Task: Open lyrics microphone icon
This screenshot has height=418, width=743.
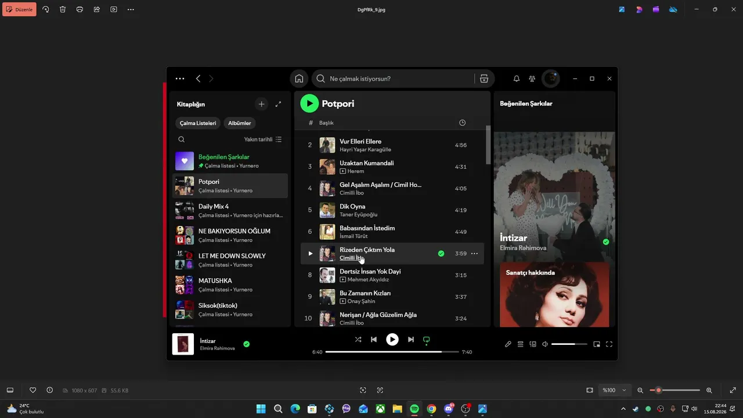Action: pyautogui.click(x=508, y=344)
